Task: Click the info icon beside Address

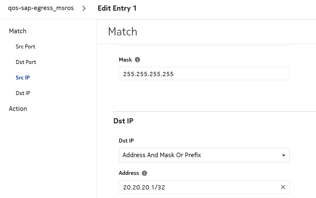Action: pyautogui.click(x=144, y=173)
